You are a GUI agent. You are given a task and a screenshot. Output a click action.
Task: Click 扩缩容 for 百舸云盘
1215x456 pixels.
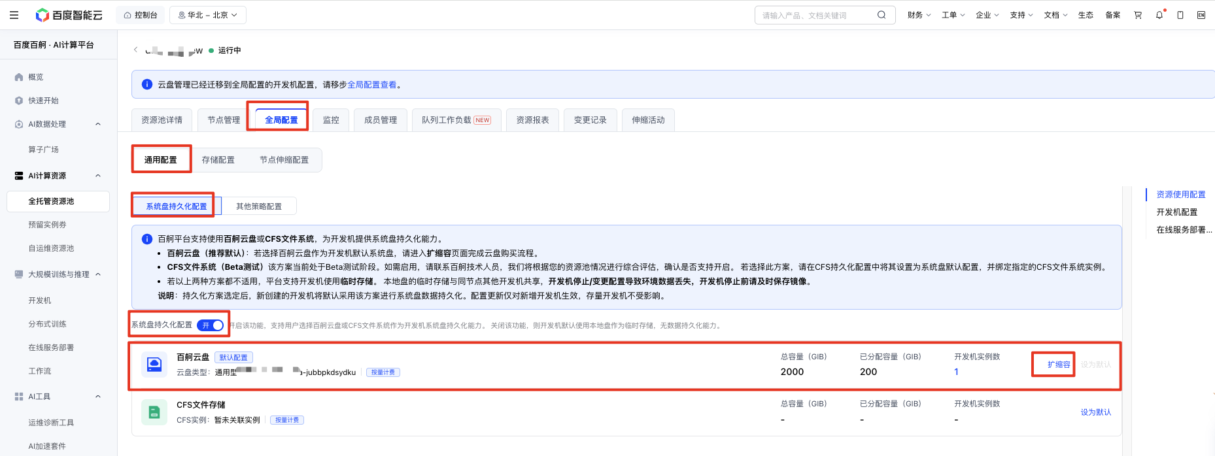[1059, 365]
